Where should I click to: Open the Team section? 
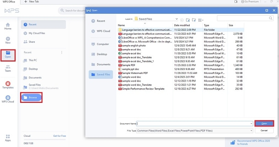pos(8,69)
